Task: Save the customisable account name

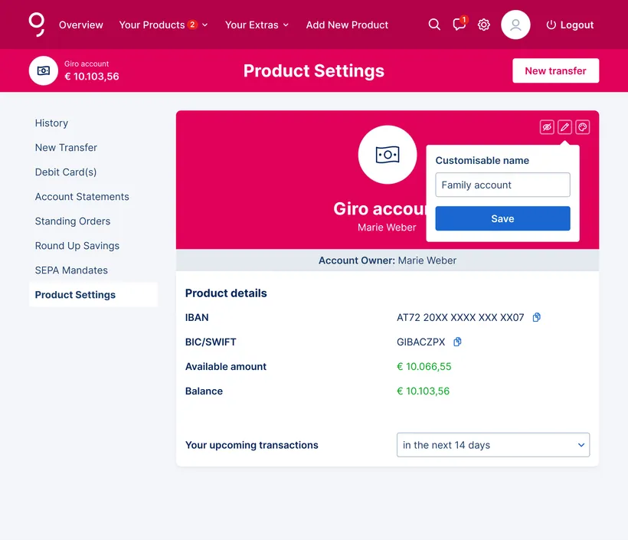Action: pyautogui.click(x=502, y=218)
